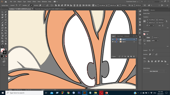Select the Rectangle tool
The width and height of the screenshot is (170, 95).
point(6,20)
